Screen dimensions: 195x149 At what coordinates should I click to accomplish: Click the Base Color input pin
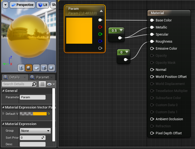152,20
